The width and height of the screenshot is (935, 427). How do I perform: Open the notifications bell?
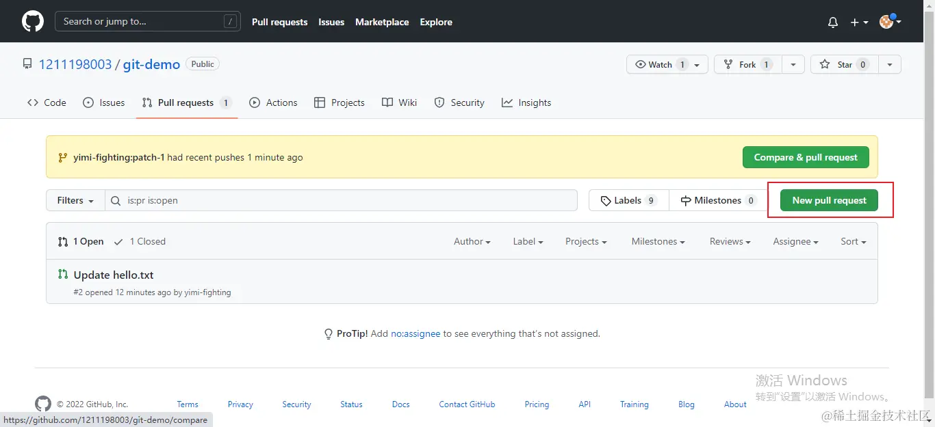pyautogui.click(x=833, y=22)
